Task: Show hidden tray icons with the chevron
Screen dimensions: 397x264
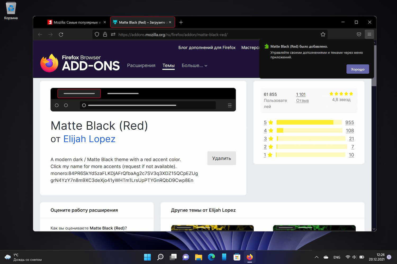Action: (317, 257)
